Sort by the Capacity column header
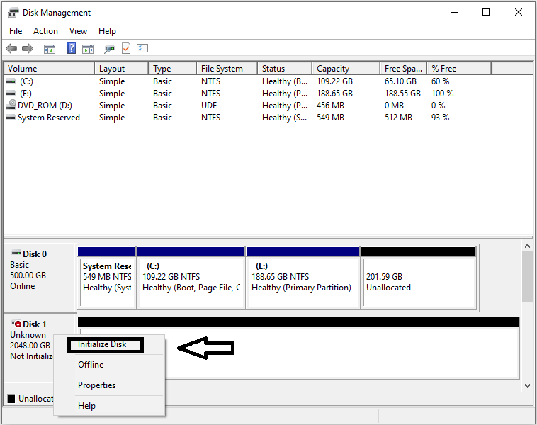 tap(346, 69)
